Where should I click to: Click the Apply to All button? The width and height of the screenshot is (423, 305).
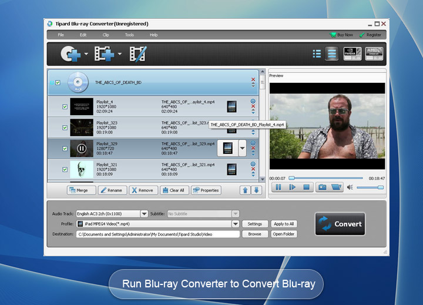coord(284,224)
